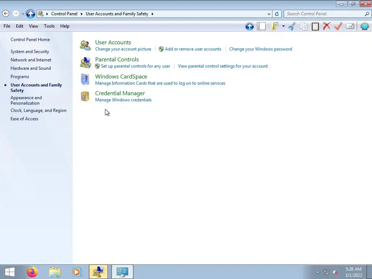Open Windows CardSpace heading
372x279 pixels.
(x=121, y=76)
